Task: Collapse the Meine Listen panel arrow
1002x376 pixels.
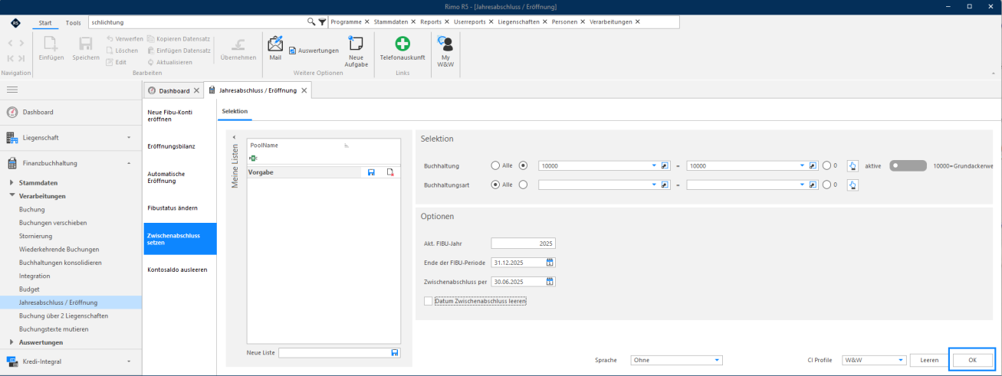Action: 235,137
